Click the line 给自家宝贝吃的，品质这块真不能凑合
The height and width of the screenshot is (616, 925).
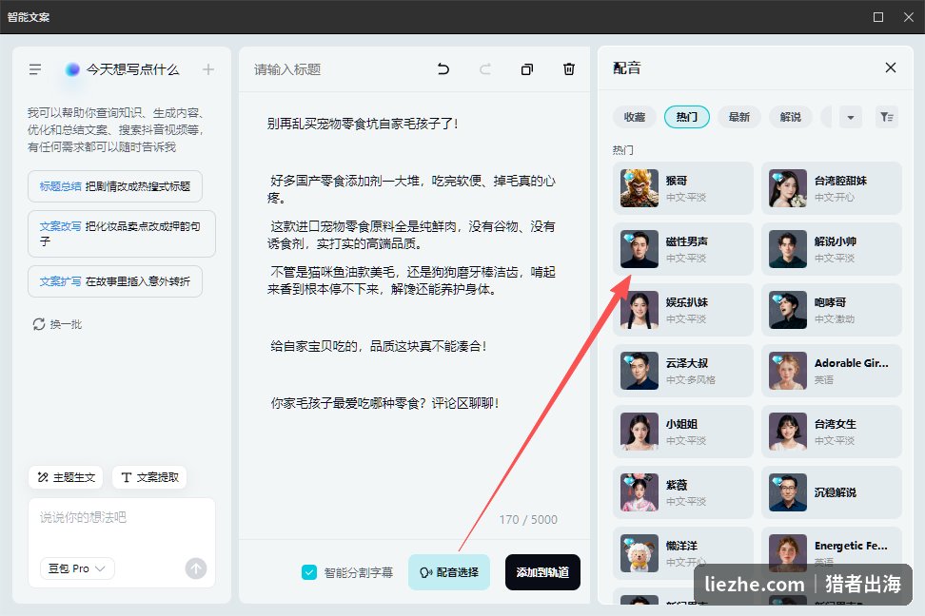[x=378, y=346]
